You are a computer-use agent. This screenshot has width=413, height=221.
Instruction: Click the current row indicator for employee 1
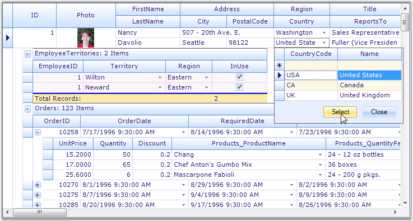pyautogui.click(x=7, y=38)
